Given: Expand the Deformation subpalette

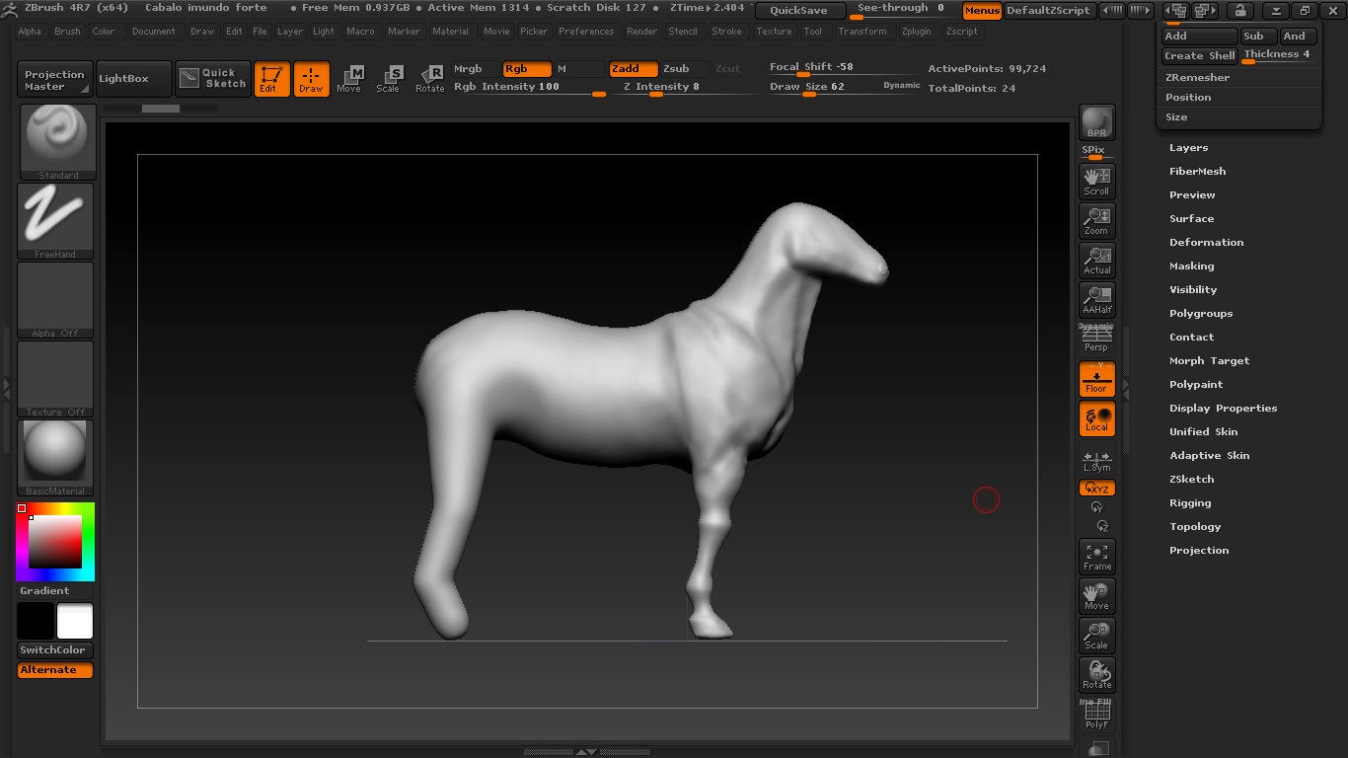Looking at the screenshot, I should click(1207, 243).
